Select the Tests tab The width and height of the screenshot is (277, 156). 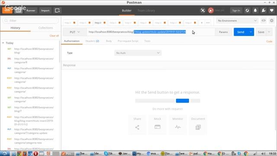147,41
